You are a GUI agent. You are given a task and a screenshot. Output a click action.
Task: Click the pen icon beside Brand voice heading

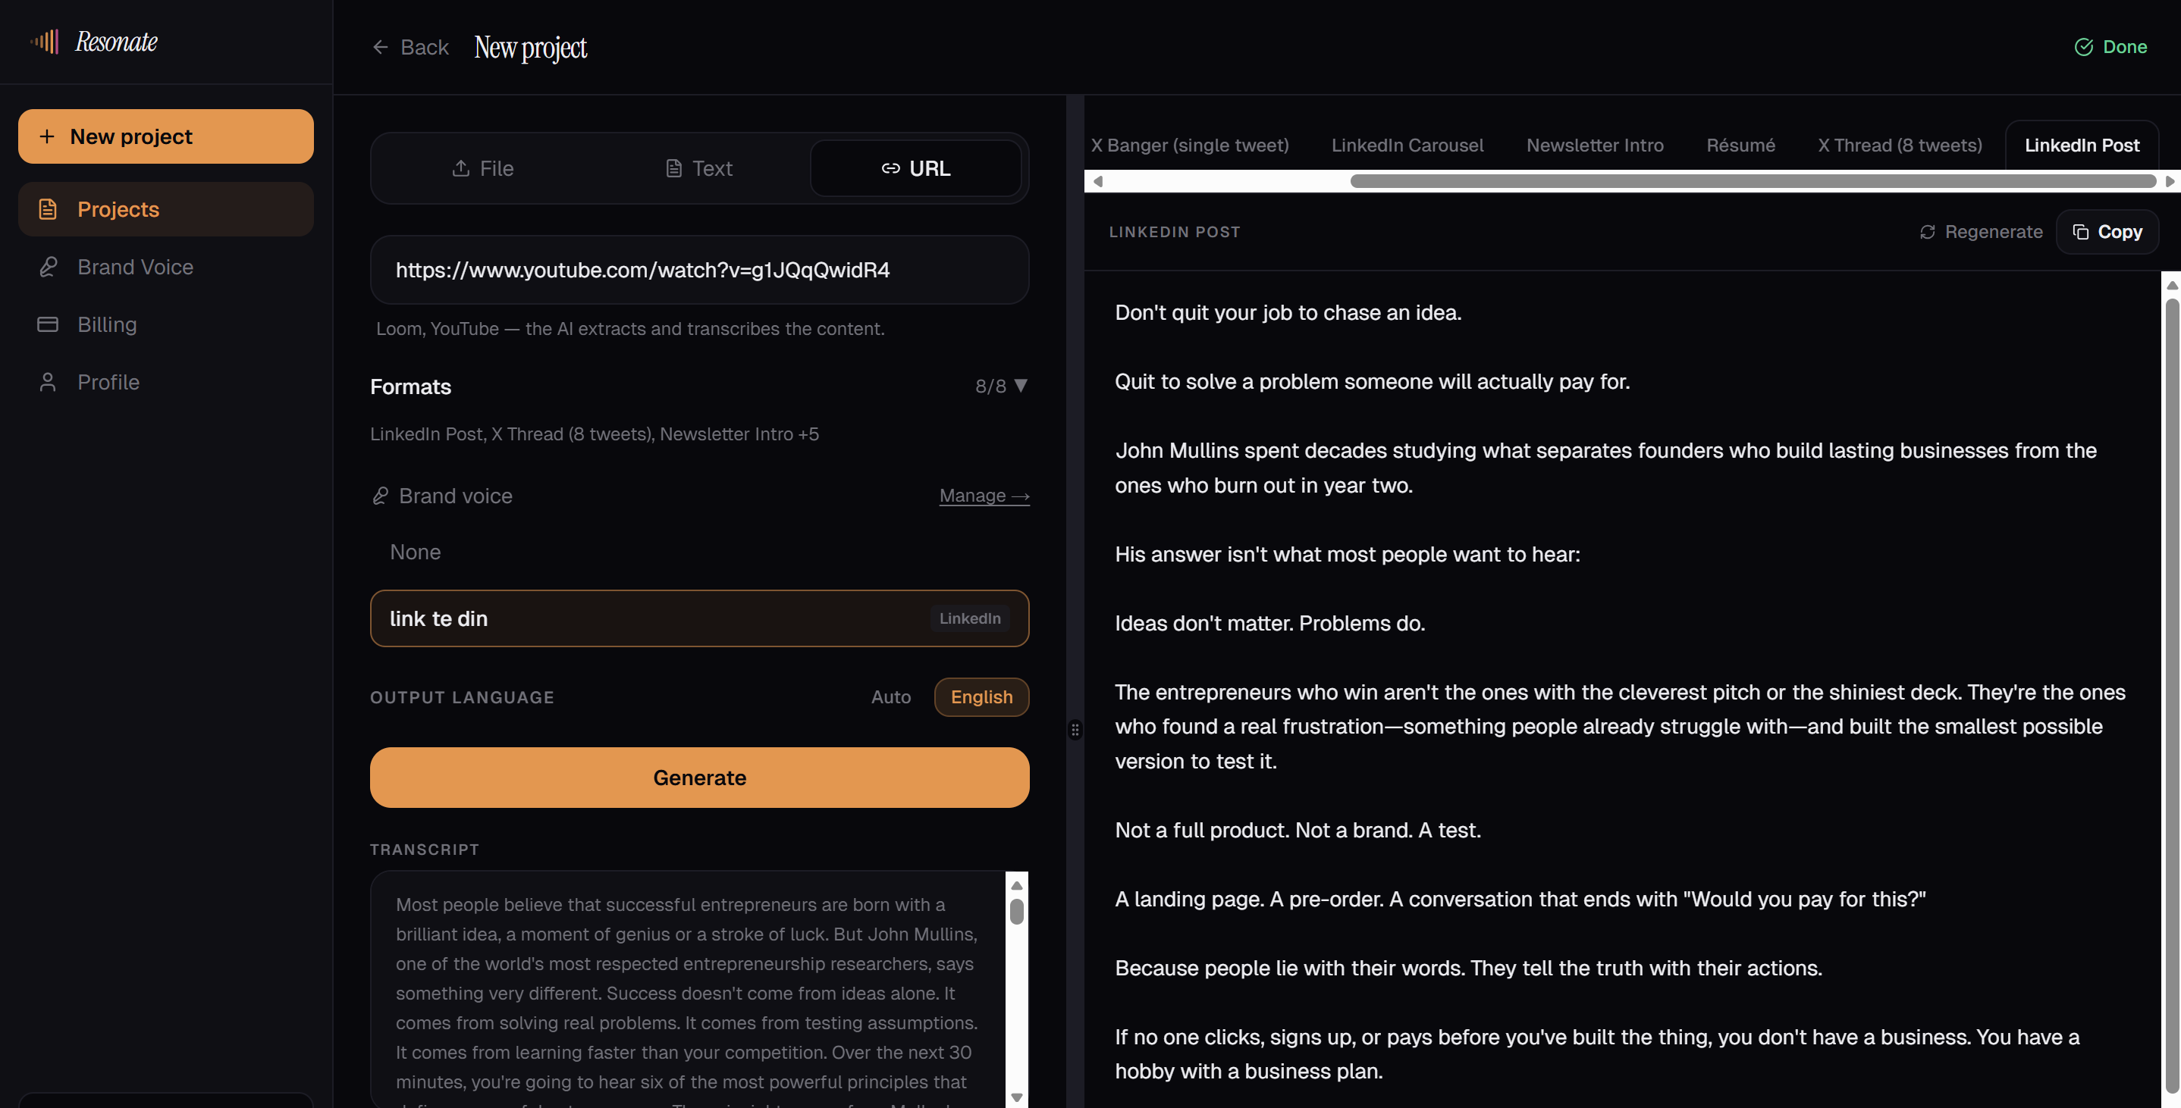pyautogui.click(x=380, y=496)
